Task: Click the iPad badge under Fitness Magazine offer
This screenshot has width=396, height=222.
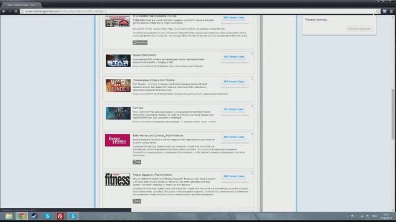Action: coord(137,202)
